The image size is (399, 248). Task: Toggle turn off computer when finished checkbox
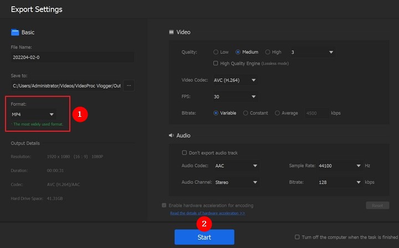[298, 237]
